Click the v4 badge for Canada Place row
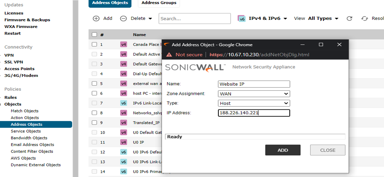 (x=123, y=45)
